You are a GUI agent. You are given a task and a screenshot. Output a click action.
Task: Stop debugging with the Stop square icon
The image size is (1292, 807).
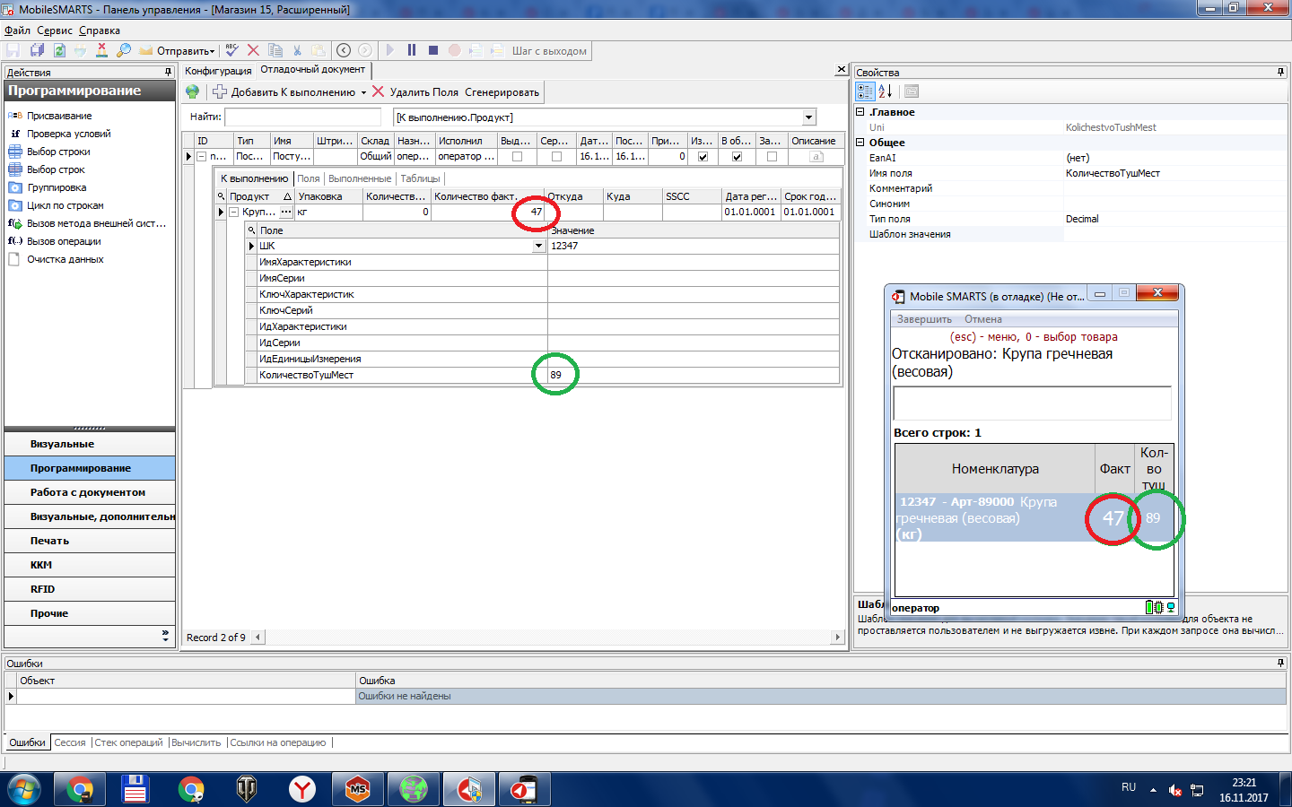433,51
